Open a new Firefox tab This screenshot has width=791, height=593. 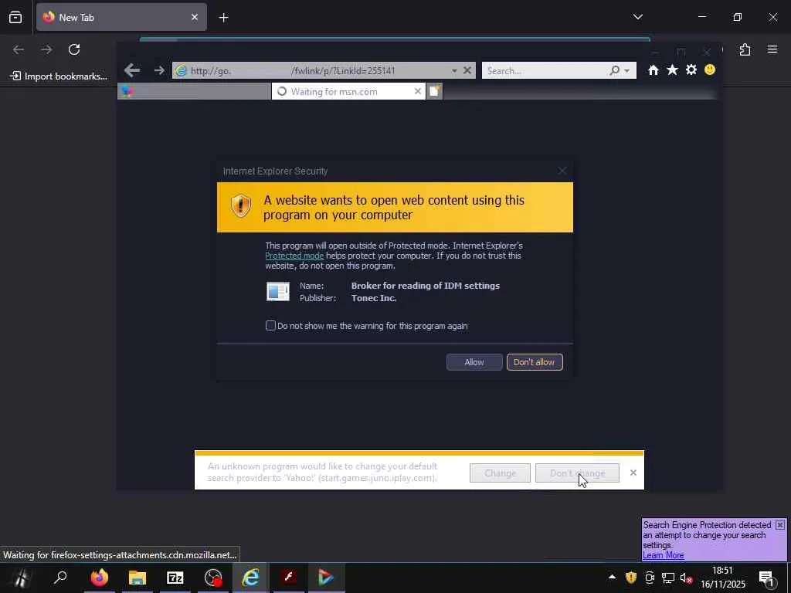223,18
